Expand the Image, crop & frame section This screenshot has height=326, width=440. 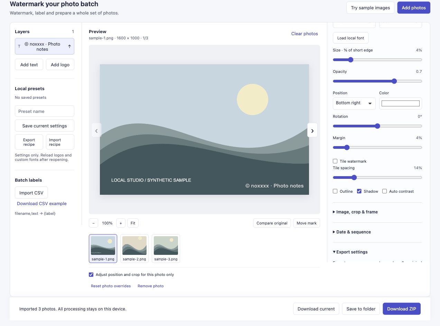(x=355, y=212)
